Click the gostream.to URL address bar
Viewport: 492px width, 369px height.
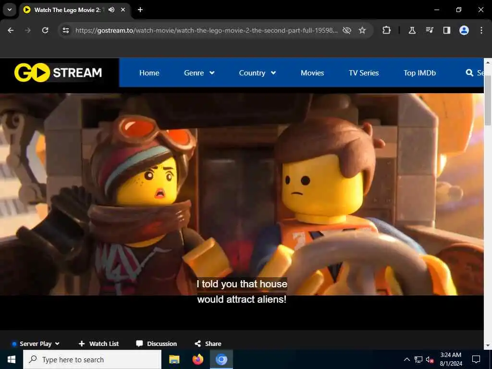pos(206,30)
